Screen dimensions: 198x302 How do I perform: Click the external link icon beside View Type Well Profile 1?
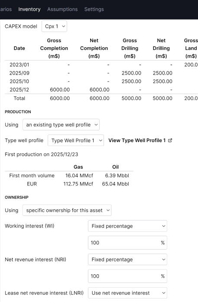coord(170,140)
